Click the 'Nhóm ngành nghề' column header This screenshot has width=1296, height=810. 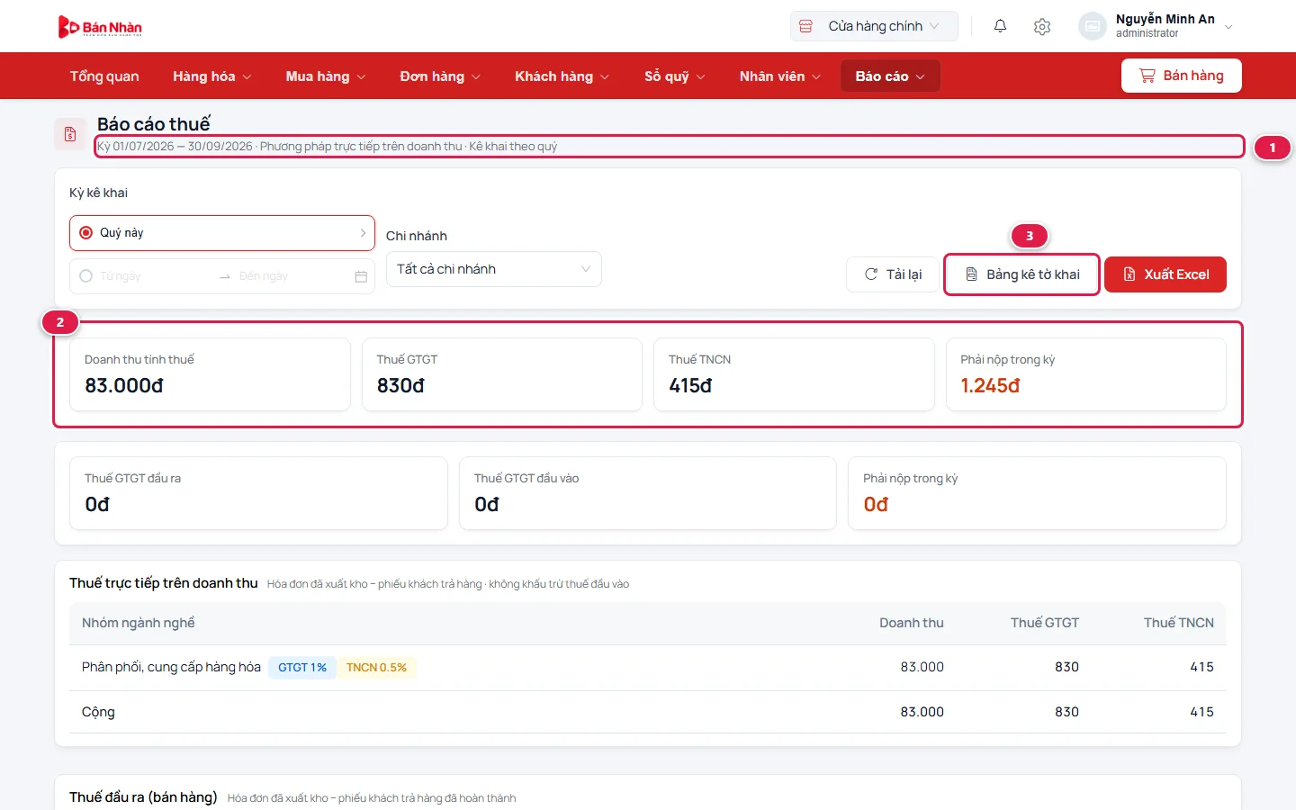coord(139,623)
